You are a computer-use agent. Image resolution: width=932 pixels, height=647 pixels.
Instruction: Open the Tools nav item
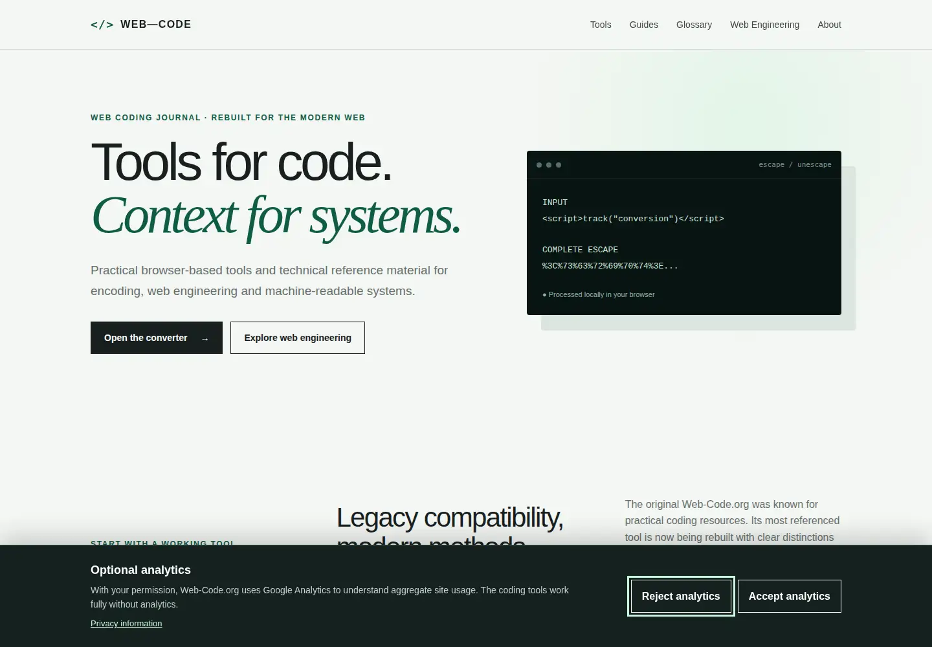click(x=601, y=25)
